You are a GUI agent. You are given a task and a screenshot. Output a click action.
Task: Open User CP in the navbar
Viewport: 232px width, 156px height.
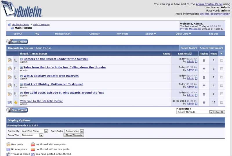[x=18, y=34]
